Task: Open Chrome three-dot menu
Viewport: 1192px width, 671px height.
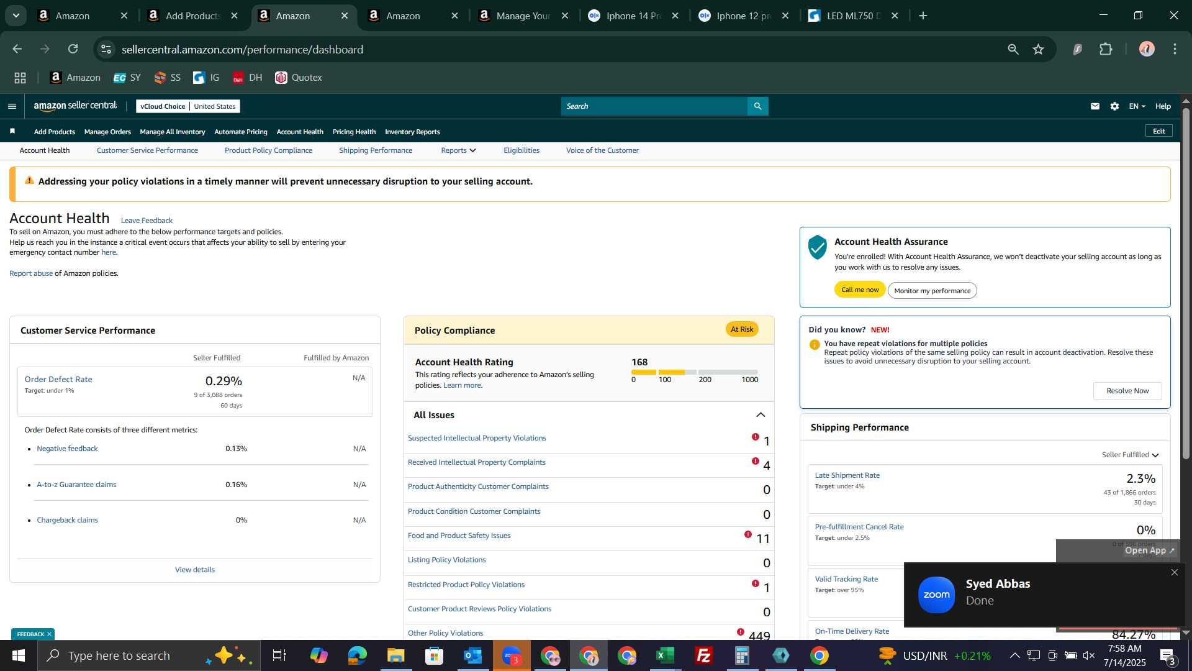Action: (x=1175, y=49)
